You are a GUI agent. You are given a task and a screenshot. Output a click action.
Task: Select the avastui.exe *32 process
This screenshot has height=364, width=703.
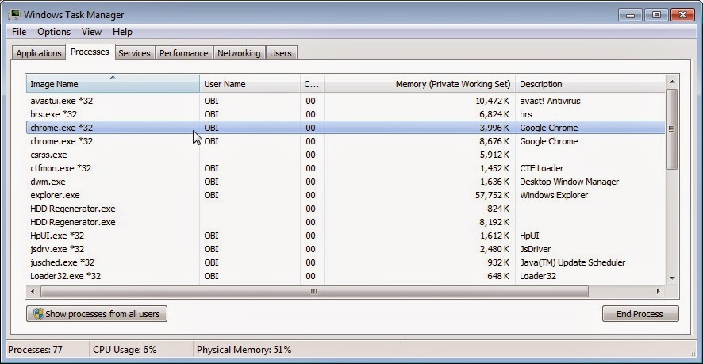tap(346, 101)
